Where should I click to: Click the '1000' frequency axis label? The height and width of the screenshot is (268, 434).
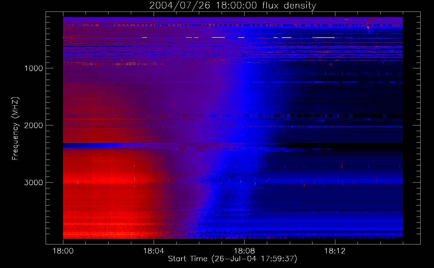(x=34, y=68)
